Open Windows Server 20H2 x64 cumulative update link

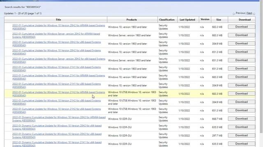tap(59, 60)
